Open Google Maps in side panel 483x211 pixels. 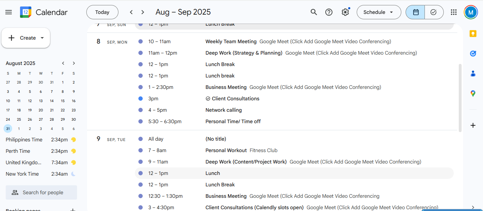pos(473,94)
